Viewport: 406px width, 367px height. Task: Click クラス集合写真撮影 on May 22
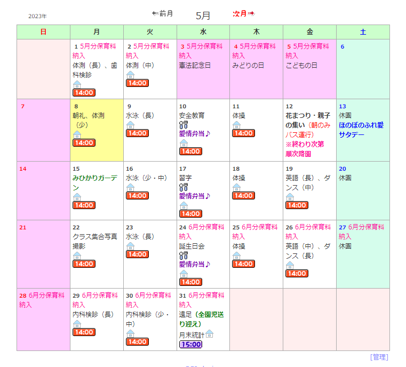pos(95,241)
